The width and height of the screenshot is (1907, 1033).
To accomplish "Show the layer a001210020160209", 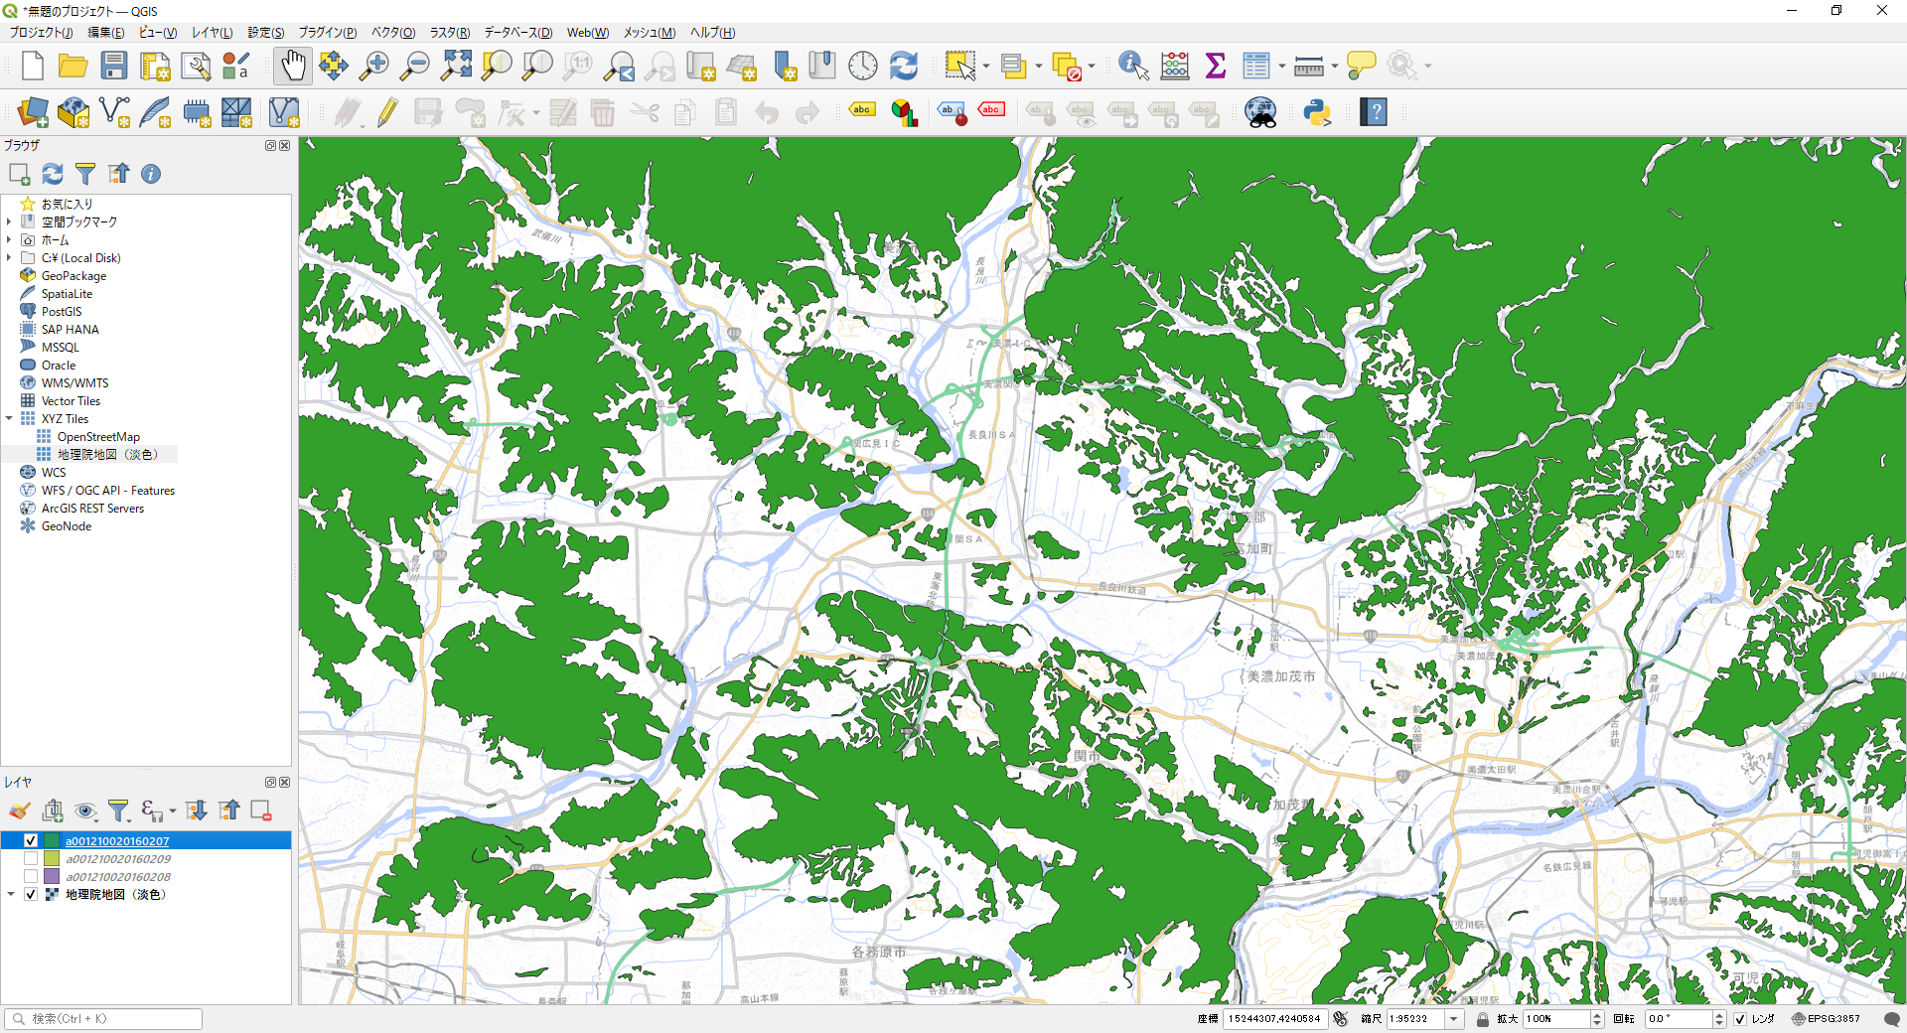I will point(31,858).
